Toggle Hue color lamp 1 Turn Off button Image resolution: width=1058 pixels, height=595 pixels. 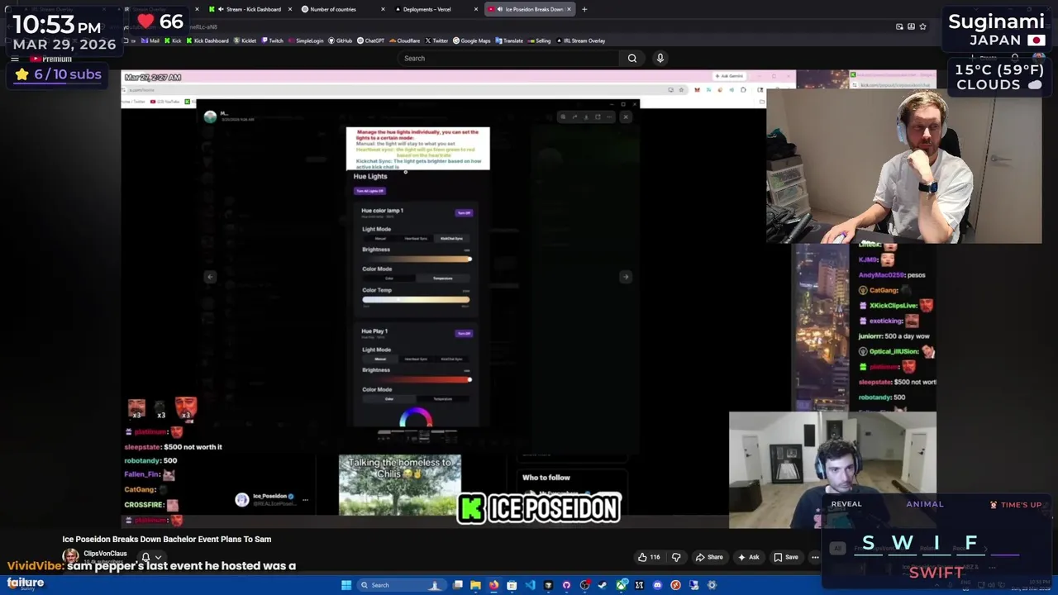(464, 212)
